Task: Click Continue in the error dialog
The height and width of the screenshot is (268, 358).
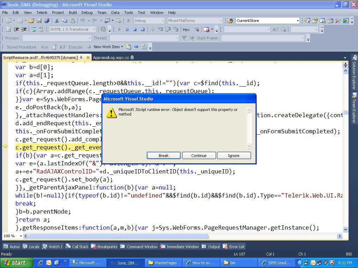Action: click(x=199, y=156)
